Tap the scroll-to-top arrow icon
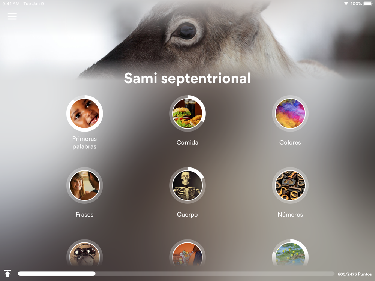This screenshot has height=281, width=375. [x=7, y=274]
